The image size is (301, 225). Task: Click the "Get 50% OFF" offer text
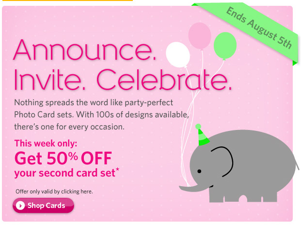tap(63, 158)
